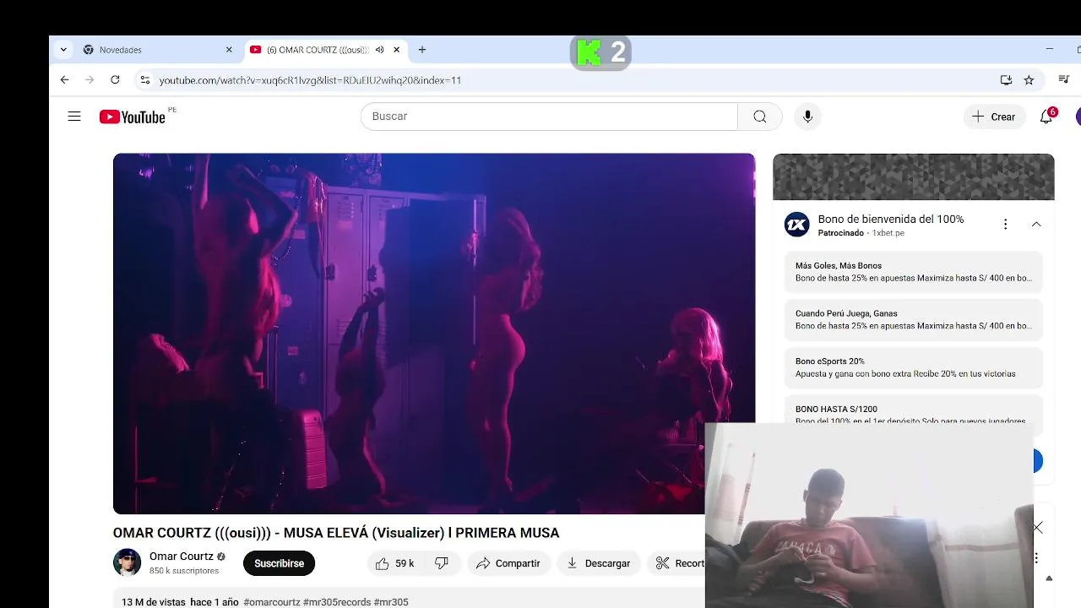Go to YouTube home via logo

tap(133, 117)
